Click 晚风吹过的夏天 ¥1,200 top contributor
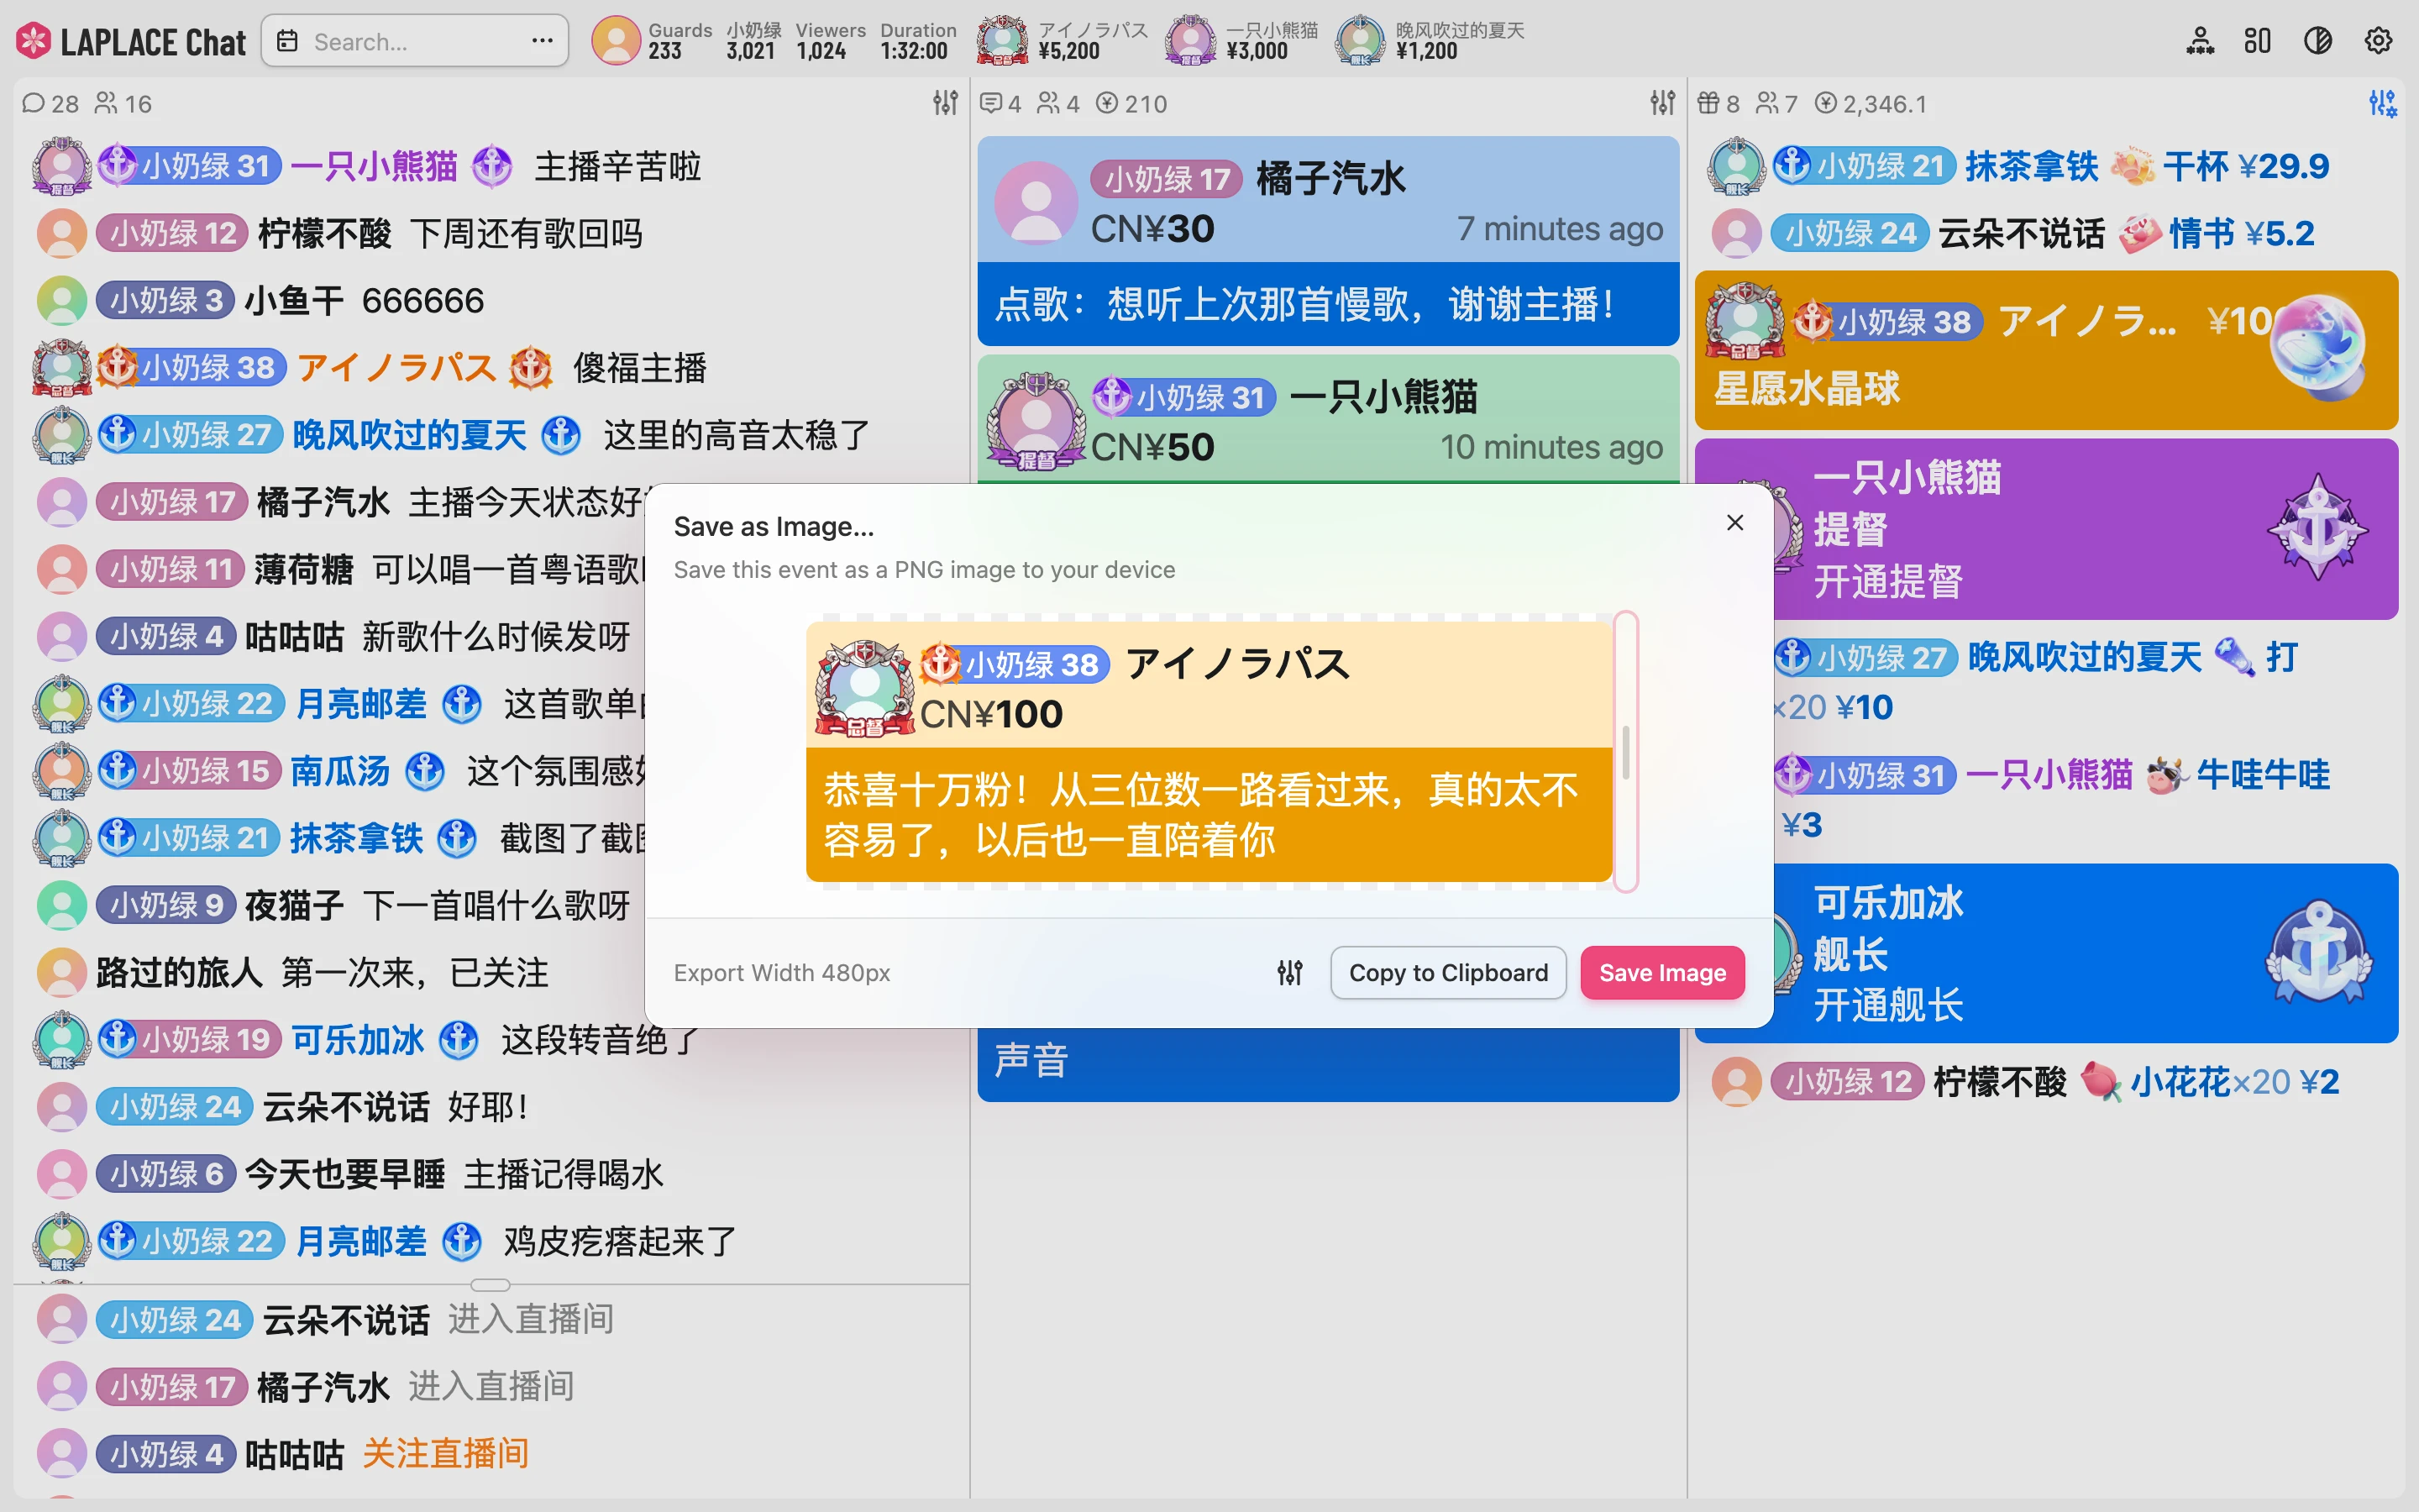The image size is (2419, 1512). (1430, 41)
